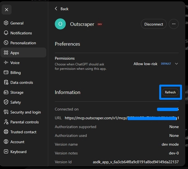This screenshot has width=188, height=169.
Task: Click the Authorization supported label
Action: (x=76, y=127)
